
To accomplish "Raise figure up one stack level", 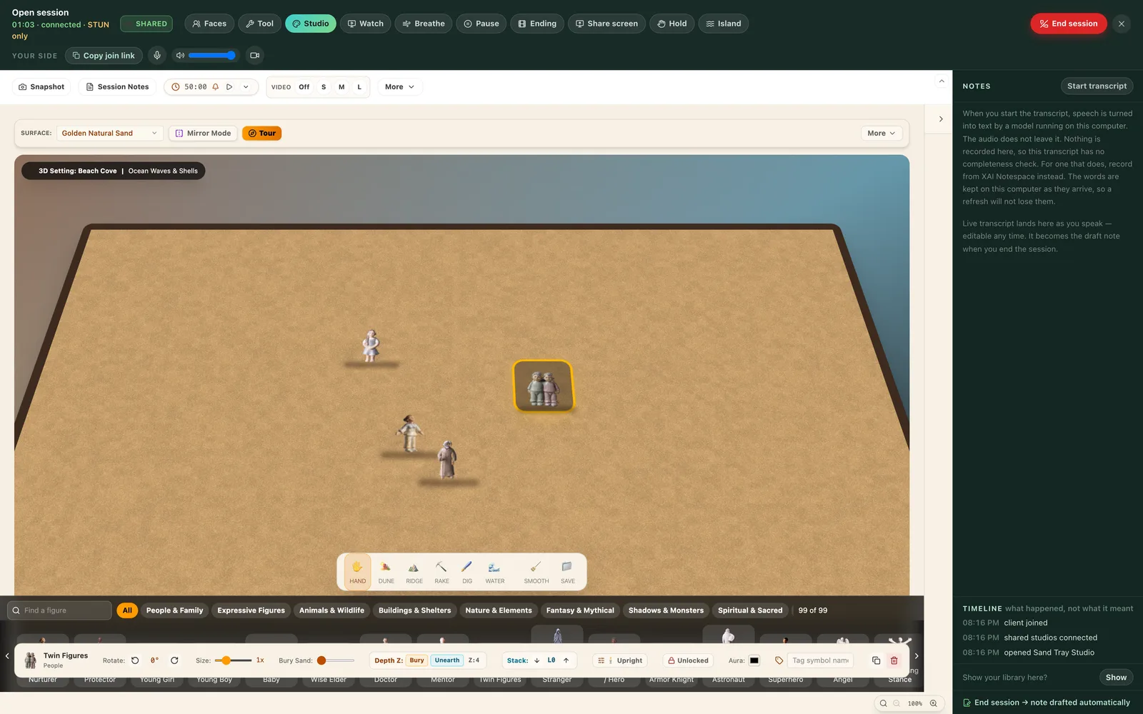I will [566, 660].
